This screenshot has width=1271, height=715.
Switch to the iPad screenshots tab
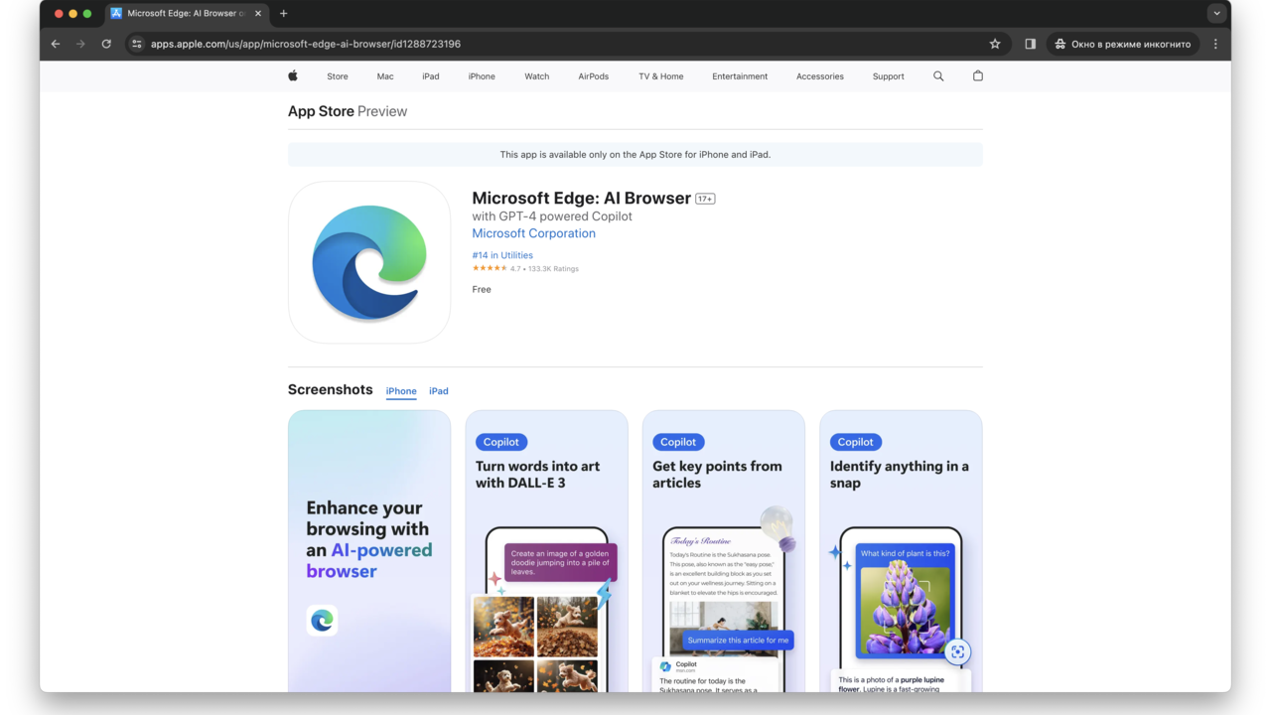click(439, 391)
